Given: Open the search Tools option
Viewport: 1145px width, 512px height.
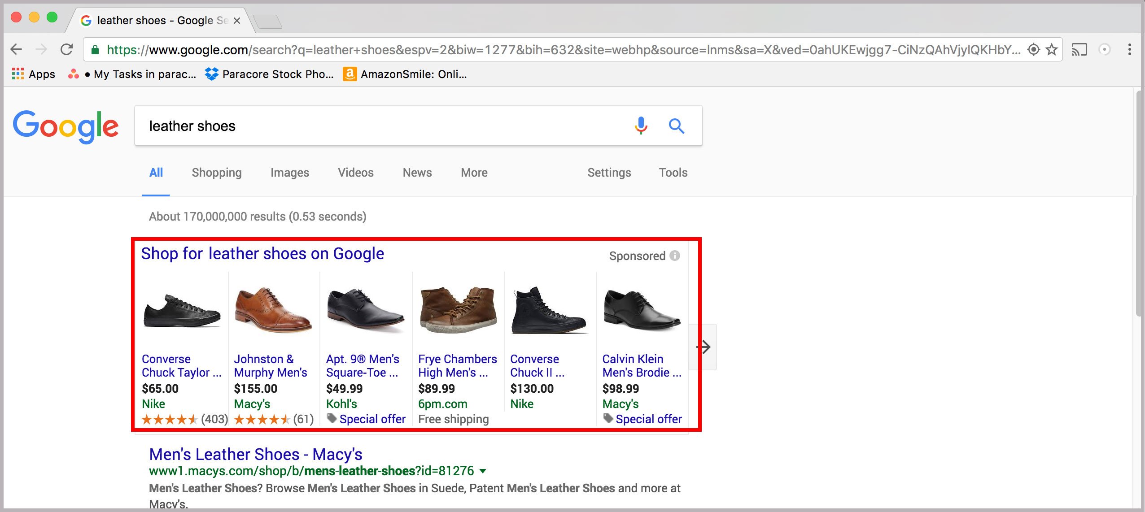Looking at the screenshot, I should click(x=673, y=173).
